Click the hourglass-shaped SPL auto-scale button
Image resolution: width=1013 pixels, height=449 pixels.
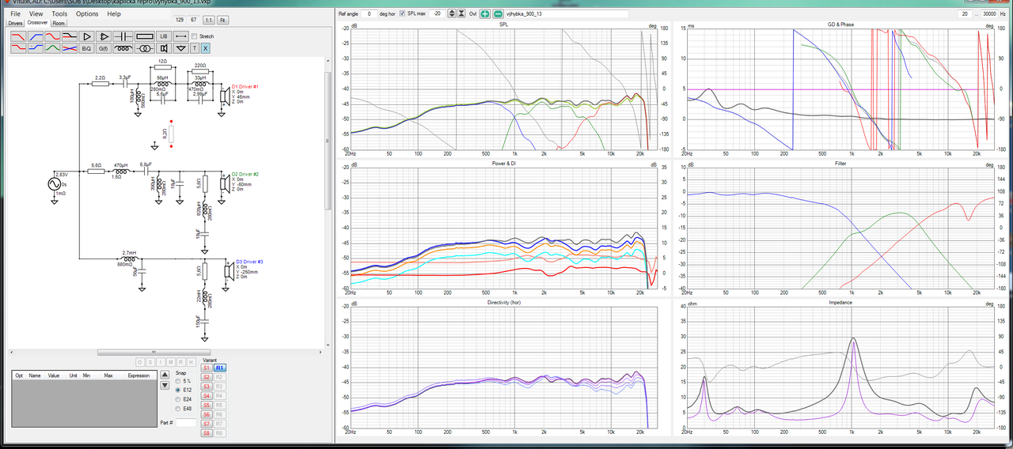pyautogui.click(x=461, y=13)
